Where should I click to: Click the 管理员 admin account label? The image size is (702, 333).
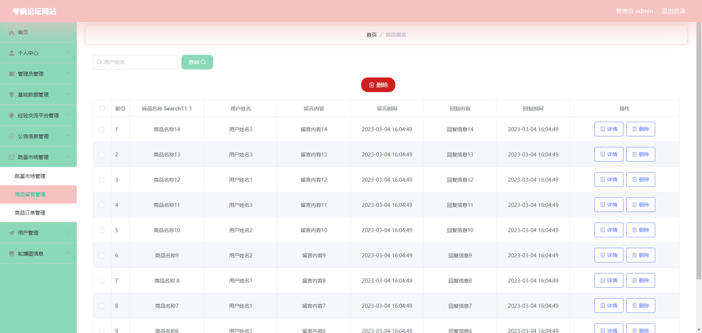[x=634, y=11]
